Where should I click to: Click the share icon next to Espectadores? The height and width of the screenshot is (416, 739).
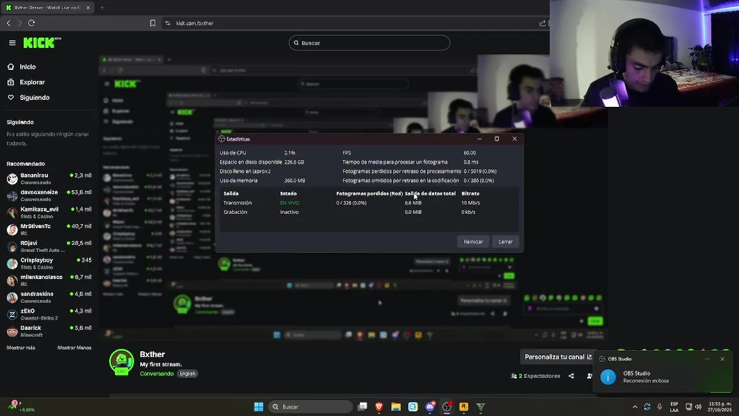[x=571, y=376]
